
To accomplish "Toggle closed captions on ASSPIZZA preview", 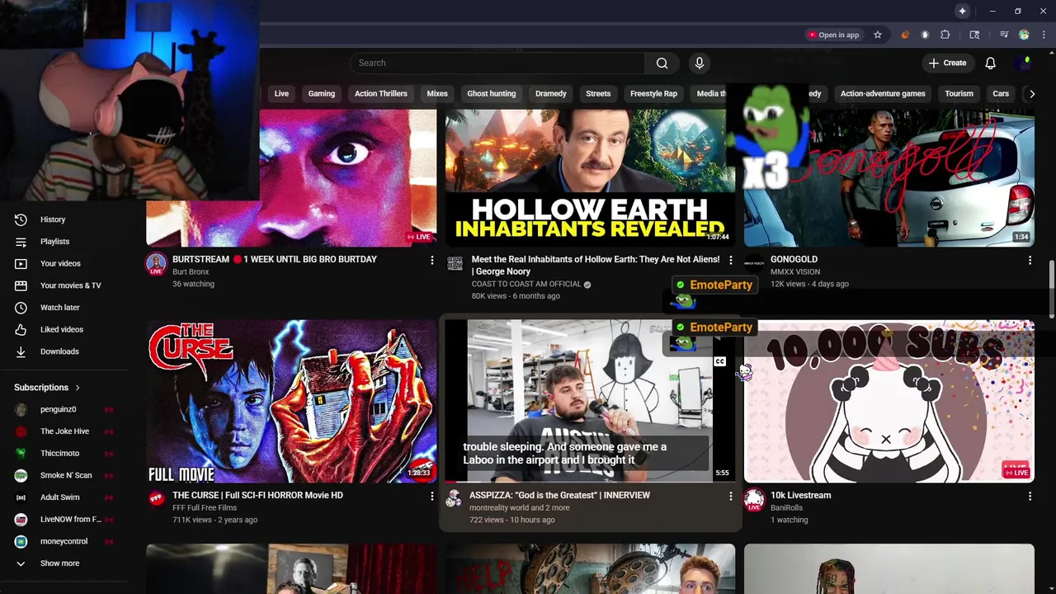I will click(720, 361).
